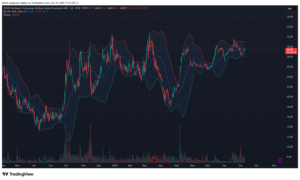Click the 14,00 price axis label
The image size is (300, 180).
click(290, 127)
